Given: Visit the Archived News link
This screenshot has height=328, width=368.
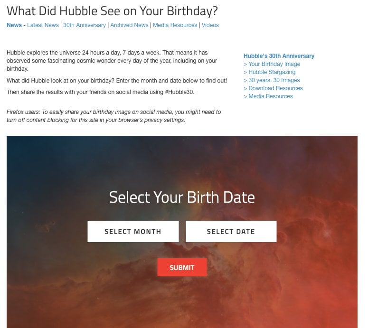Looking at the screenshot, I should 129,25.
